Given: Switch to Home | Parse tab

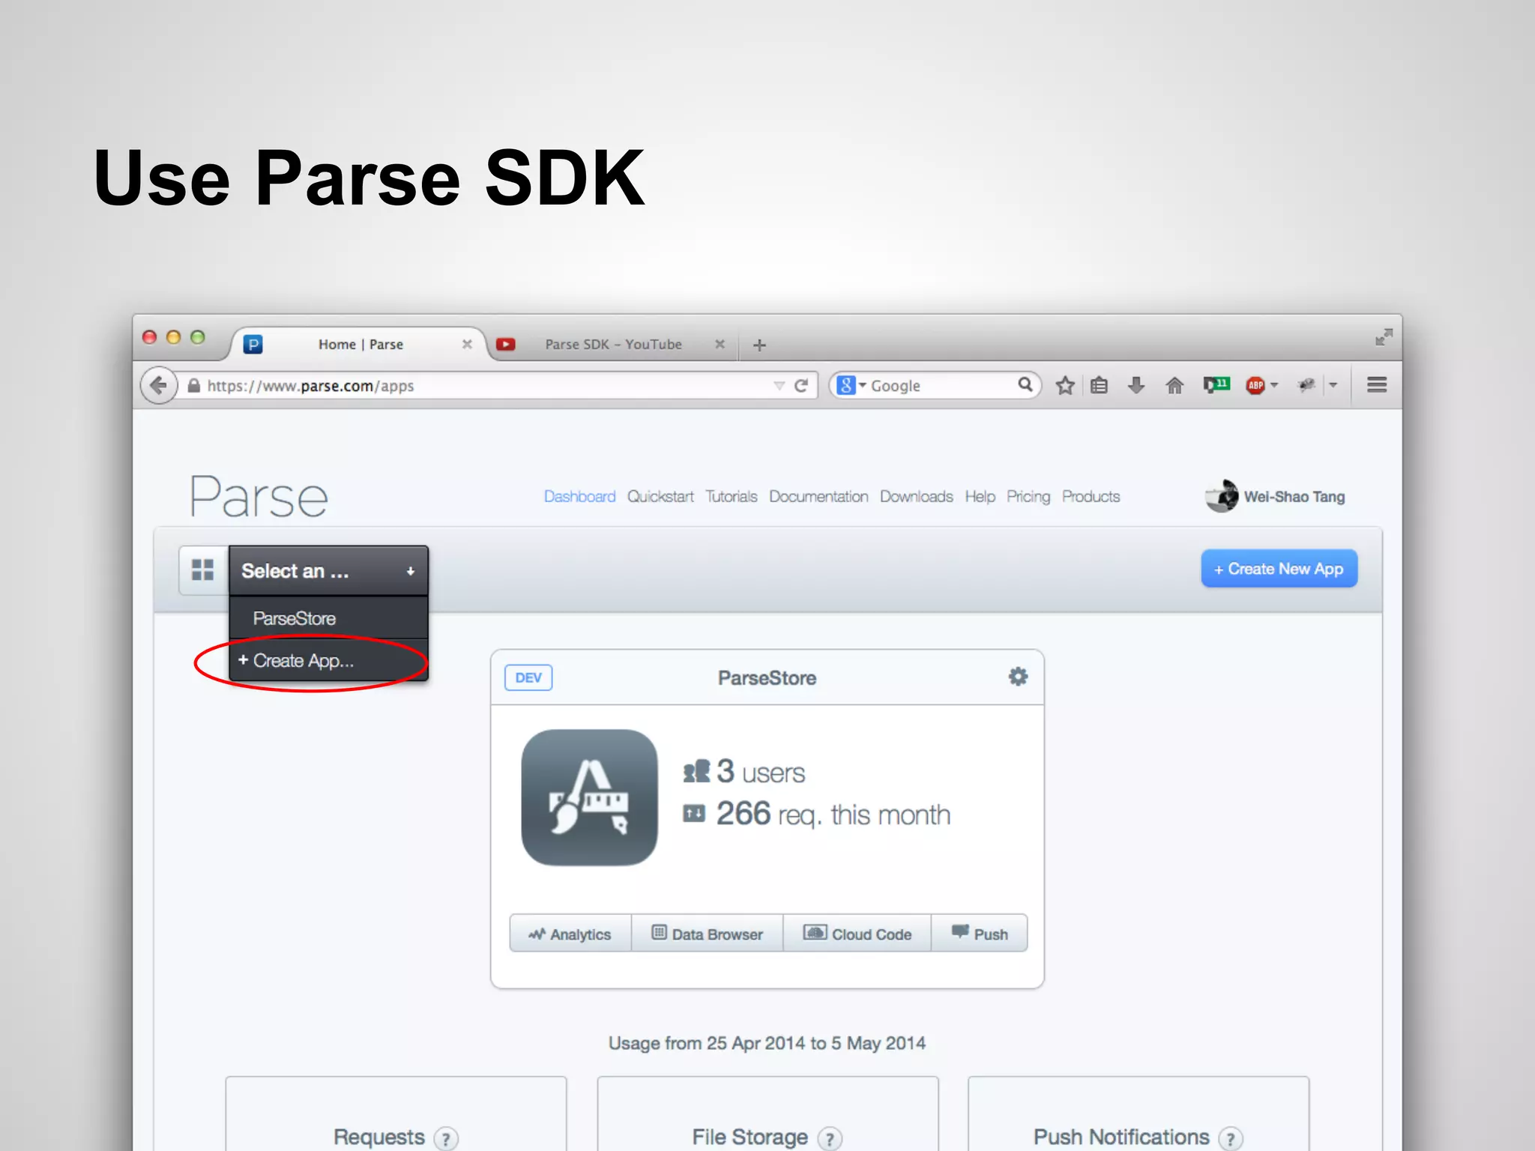Looking at the screenshot, I should click(x=361, y=344).
